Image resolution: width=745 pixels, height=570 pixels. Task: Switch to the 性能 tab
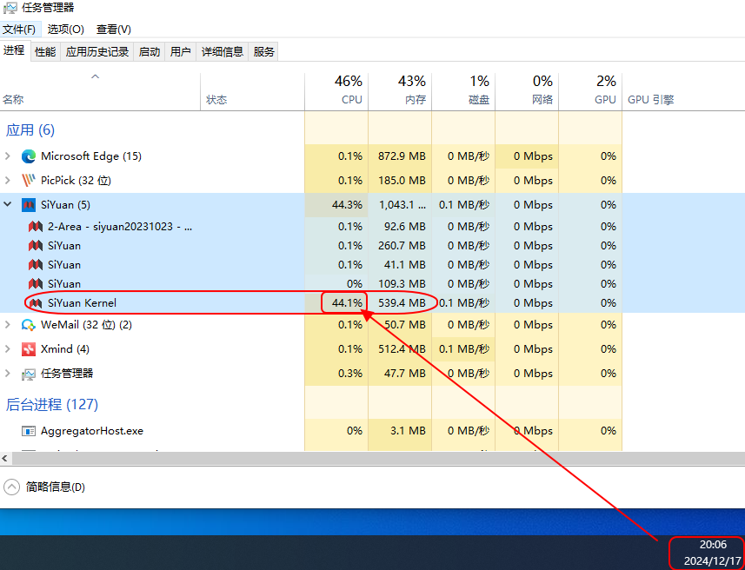pos(45,52)
